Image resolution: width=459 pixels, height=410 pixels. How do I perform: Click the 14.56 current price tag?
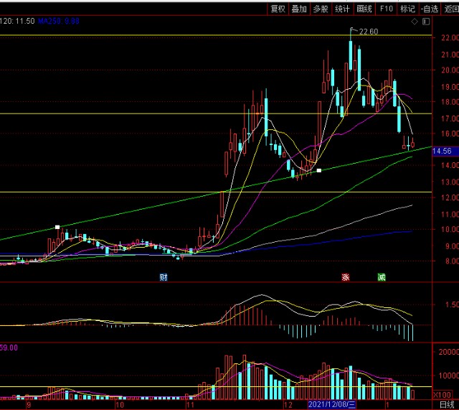click(443, 151)
